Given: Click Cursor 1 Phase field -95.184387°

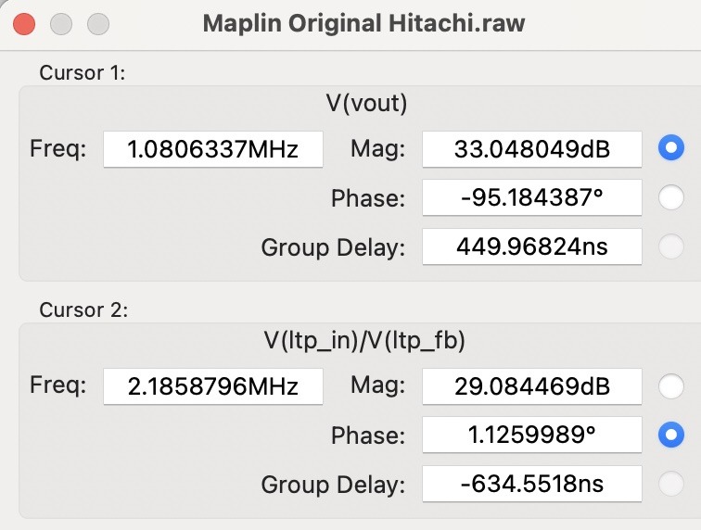Looking at the screenshot, I should 532,197.
